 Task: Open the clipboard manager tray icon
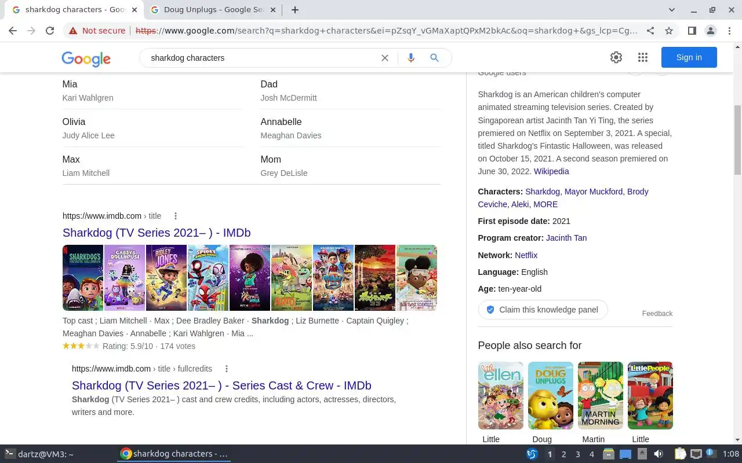[x=680, y=454]
